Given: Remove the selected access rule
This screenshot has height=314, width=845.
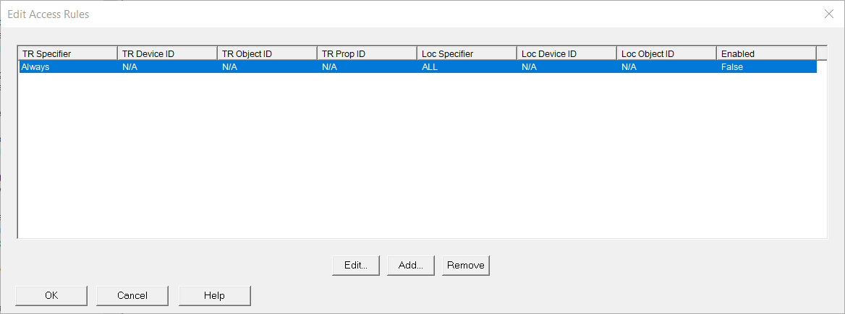Looking at the screenshot, I should (466, 265).
